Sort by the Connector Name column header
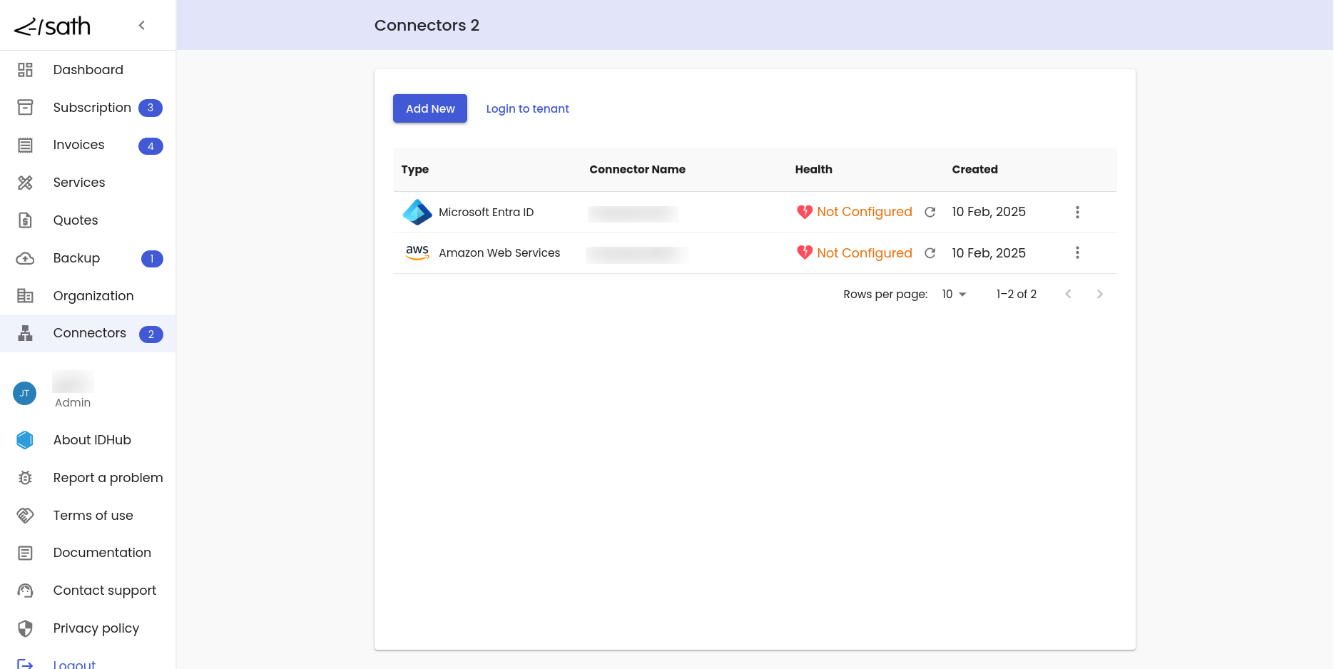 (x=637, y=169)
